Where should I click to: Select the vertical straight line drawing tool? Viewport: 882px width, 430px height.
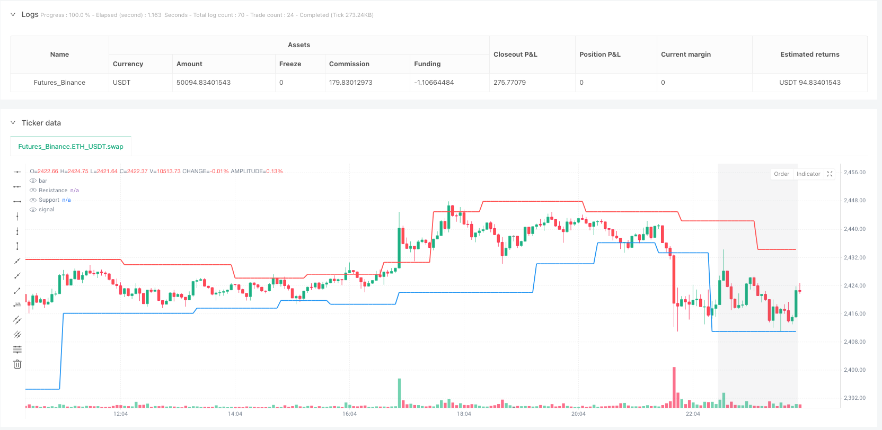point(17,216)
